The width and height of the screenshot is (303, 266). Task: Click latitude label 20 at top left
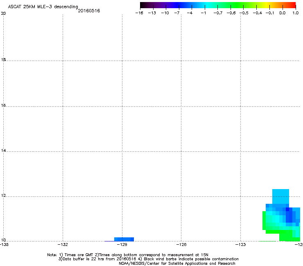point(3,14)
